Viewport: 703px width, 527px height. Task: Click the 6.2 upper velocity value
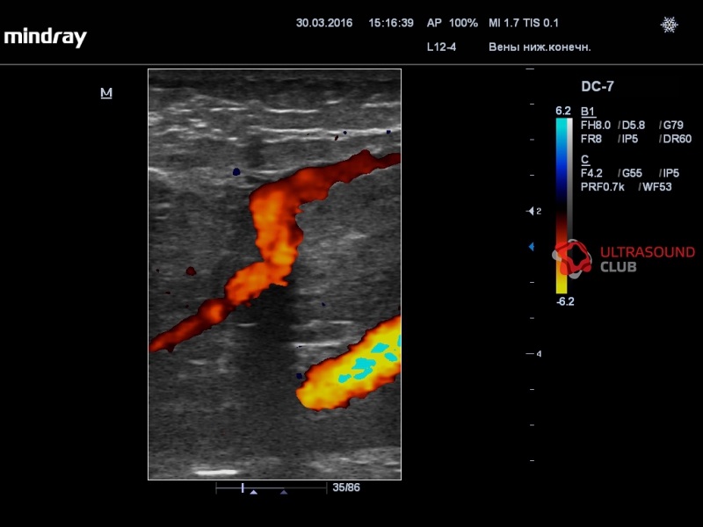click(563, 111)
